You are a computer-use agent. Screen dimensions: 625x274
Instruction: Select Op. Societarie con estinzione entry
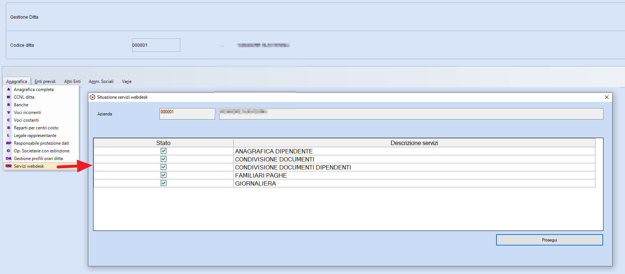[41, 151]
